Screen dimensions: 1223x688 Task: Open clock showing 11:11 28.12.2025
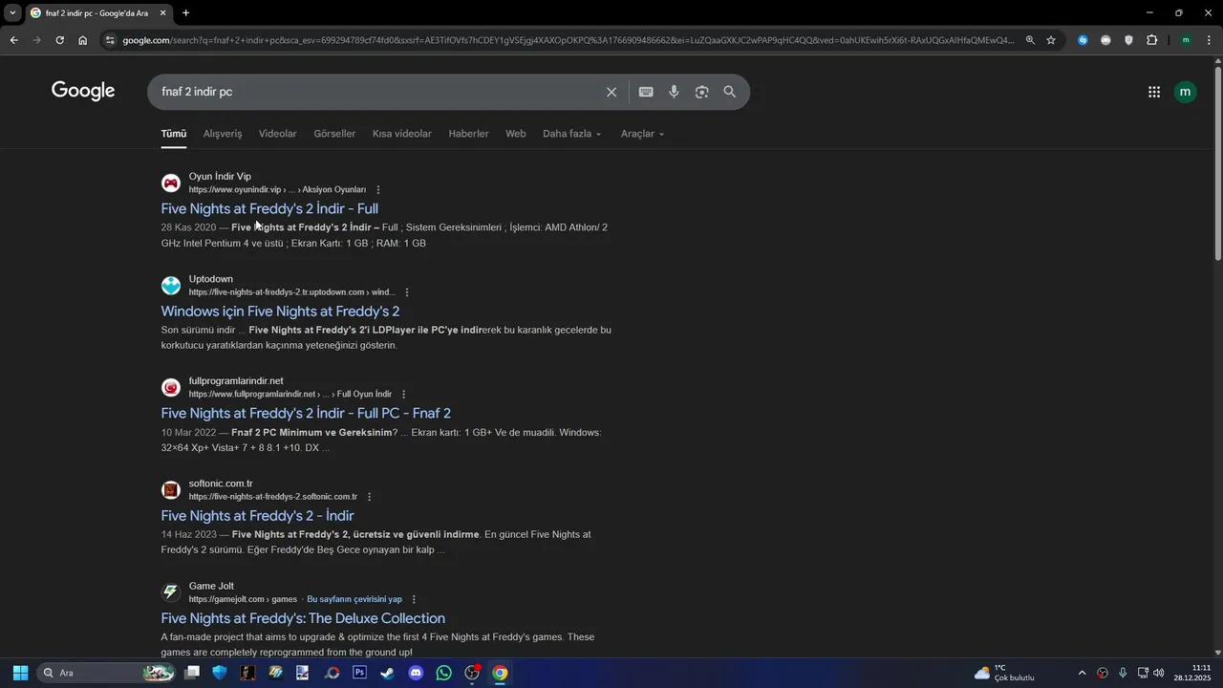coord(1193,673)
